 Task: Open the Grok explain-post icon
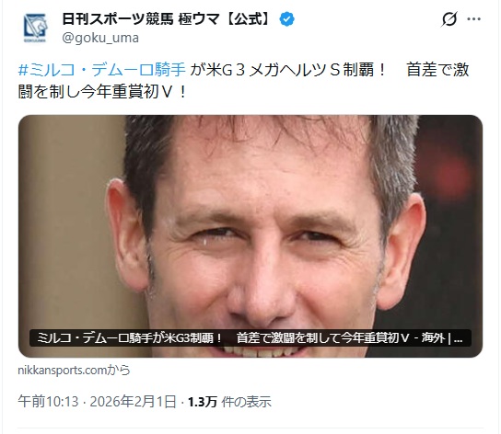click(449, 19)
